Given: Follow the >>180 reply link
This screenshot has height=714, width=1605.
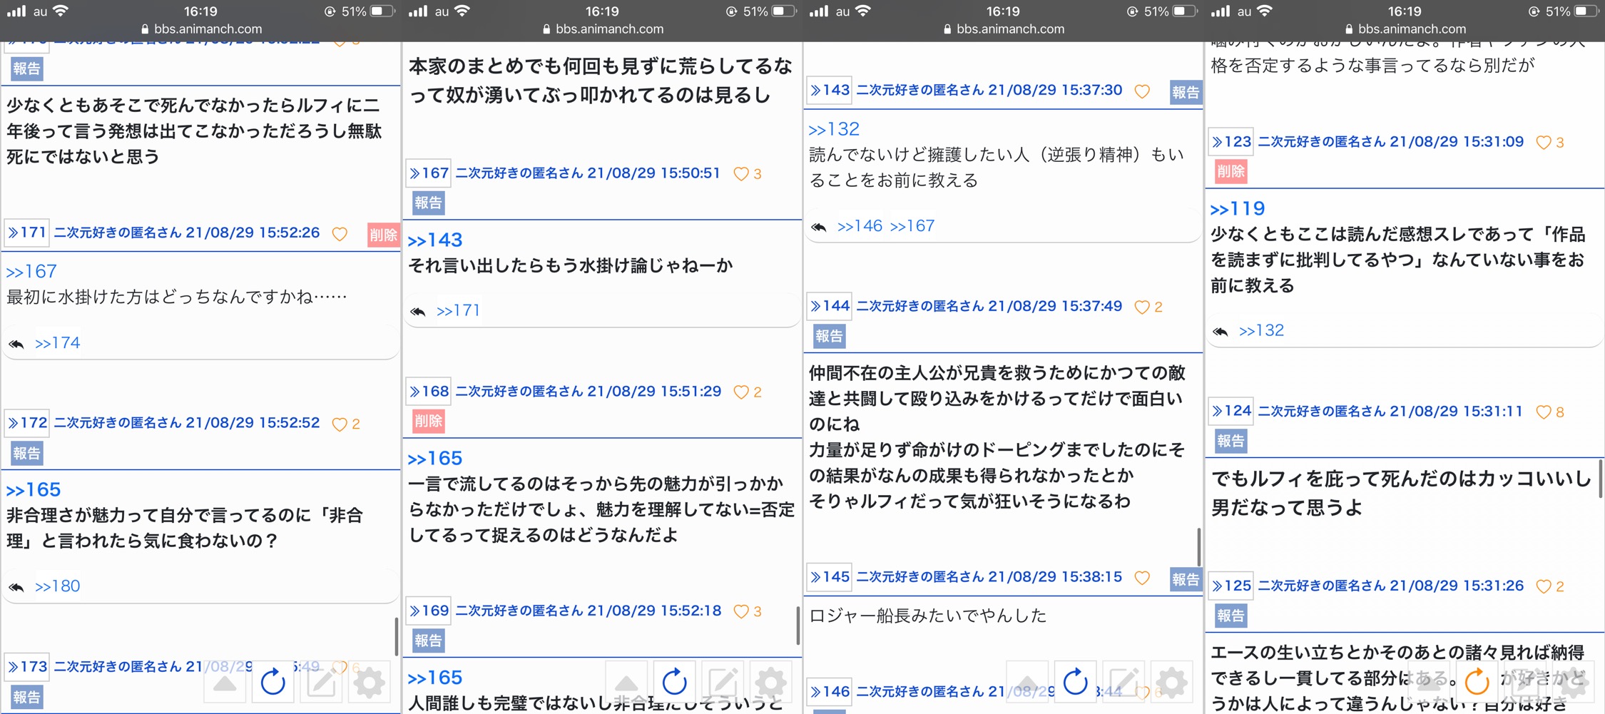Looking at the screenshot, I should pos(58,586).
